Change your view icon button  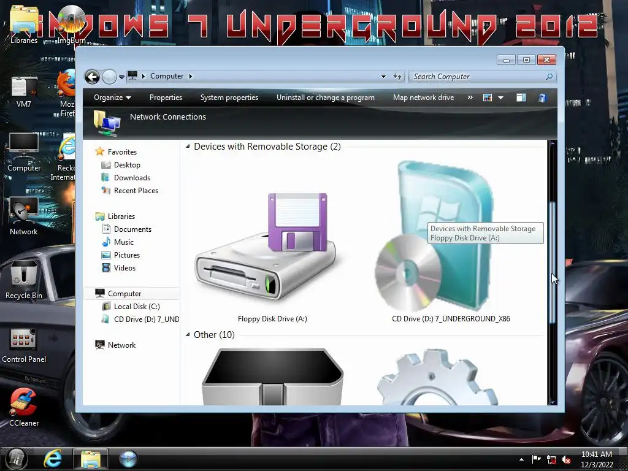pos(488,98)
